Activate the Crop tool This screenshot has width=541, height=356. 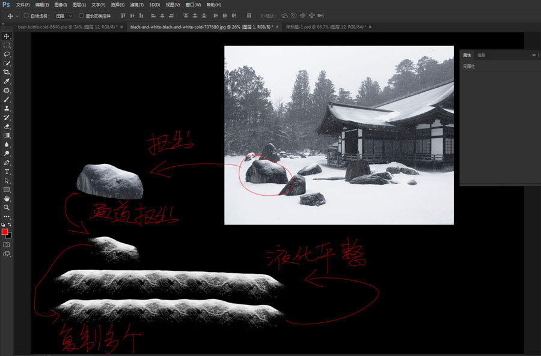click(7, 72)
